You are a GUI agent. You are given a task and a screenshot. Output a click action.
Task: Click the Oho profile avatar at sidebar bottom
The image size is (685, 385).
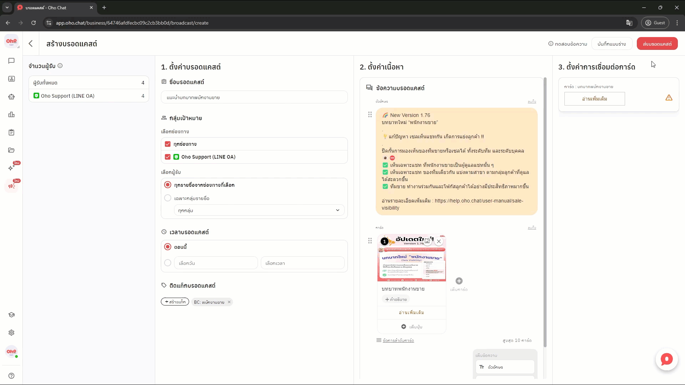coord(11,351)
